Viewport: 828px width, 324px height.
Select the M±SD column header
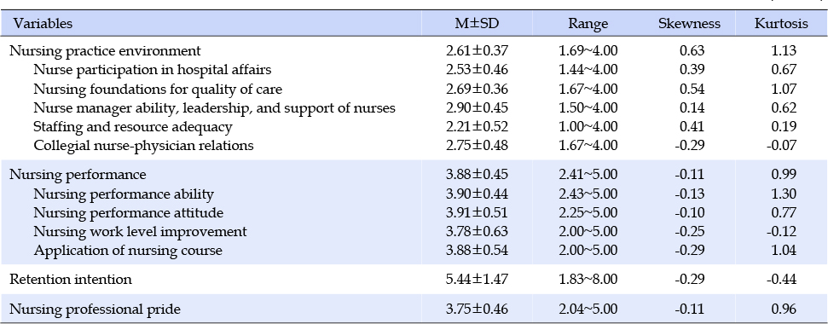(477, 24)
